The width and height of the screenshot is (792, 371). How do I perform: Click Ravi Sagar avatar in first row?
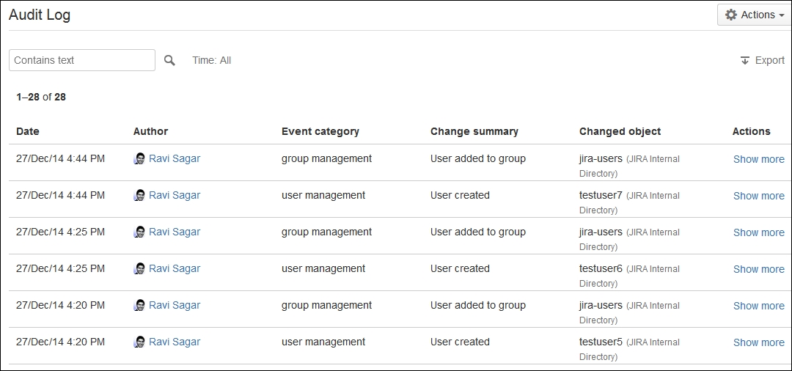coord(139,158)
